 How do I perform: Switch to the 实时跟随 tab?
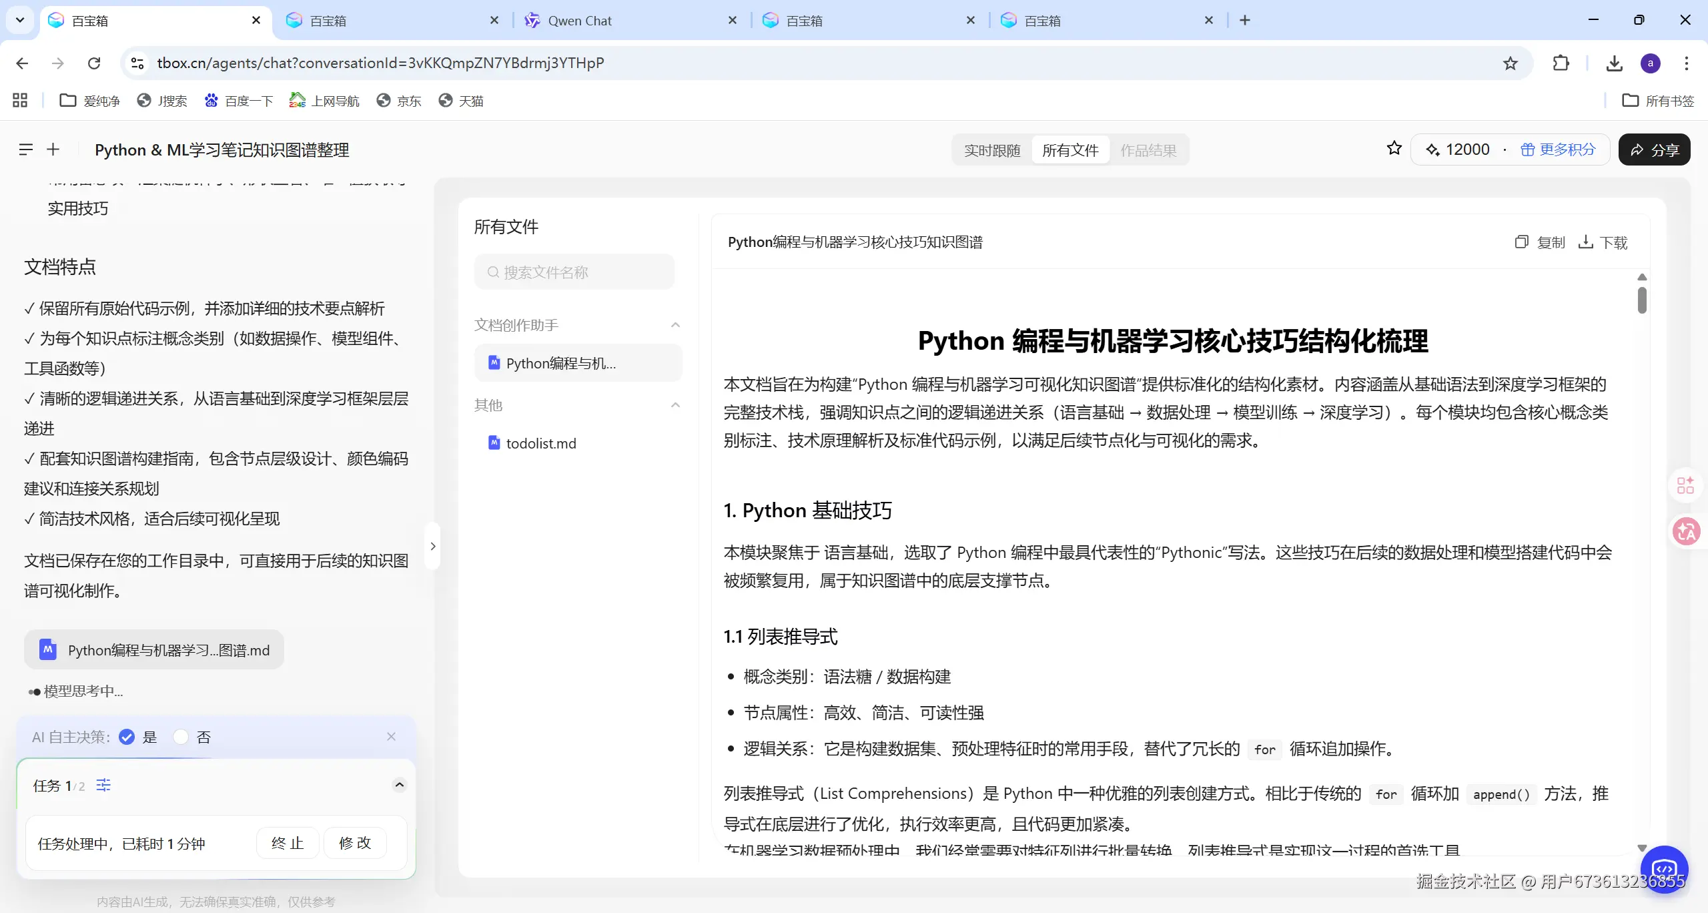(992, 150)
